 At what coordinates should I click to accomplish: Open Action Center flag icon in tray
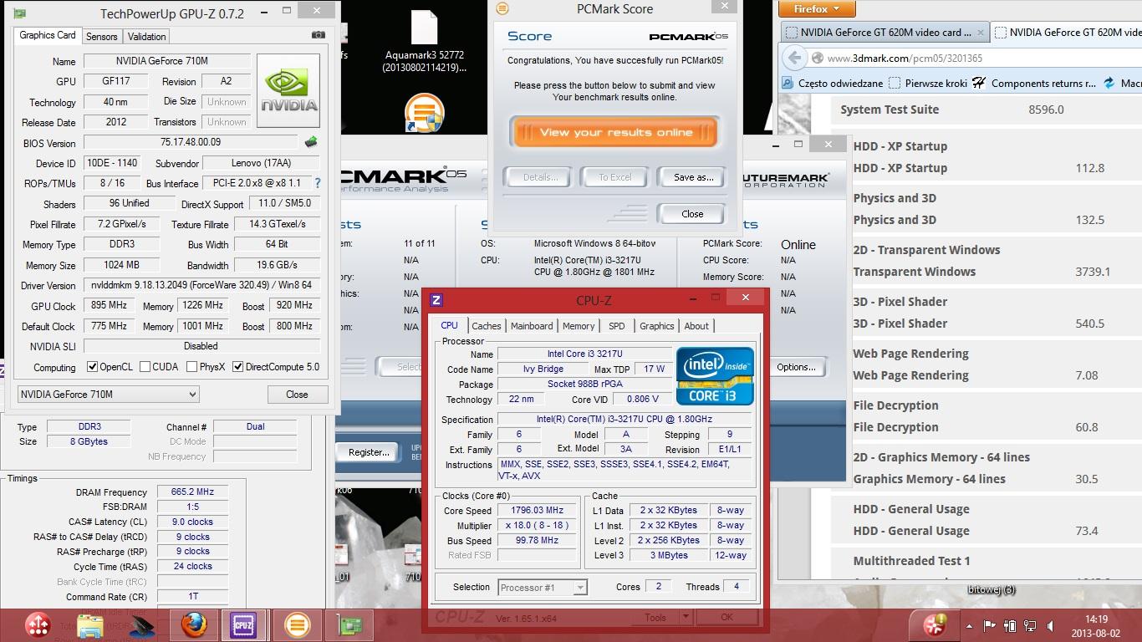click(x=990, y=625)
